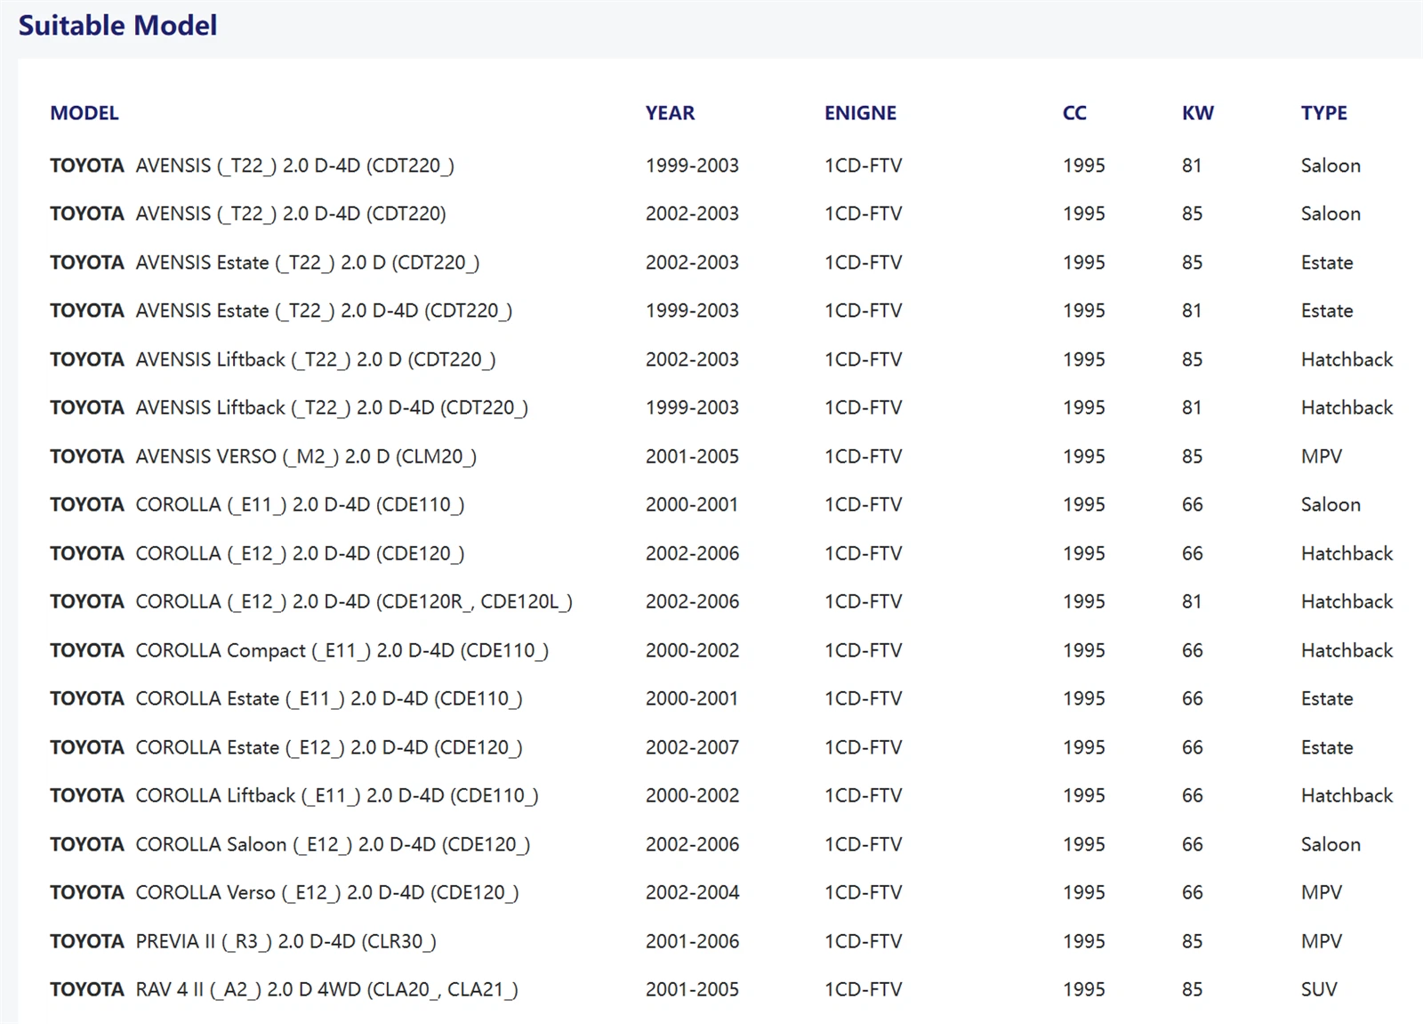Select PREVIA II (_R3_) 2.0 D-4D model
Image resolution: width=1423 pixels, height=1024 pixels.
point(243,941)
